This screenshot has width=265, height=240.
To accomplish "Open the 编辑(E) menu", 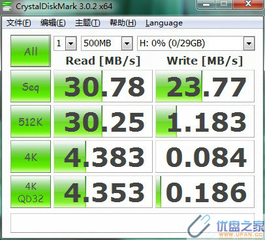I will coord(53,23).
